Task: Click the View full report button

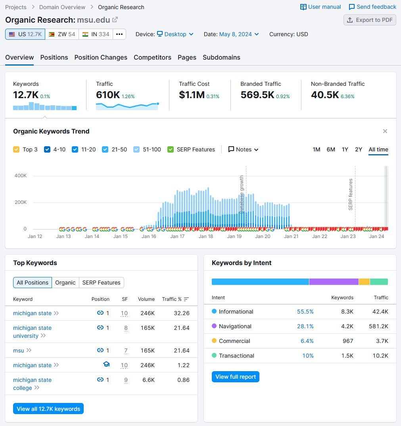Action: 236,377
